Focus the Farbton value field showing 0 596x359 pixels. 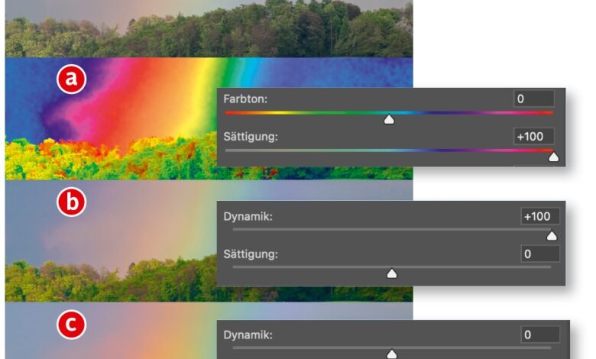(x=533, y=99)
